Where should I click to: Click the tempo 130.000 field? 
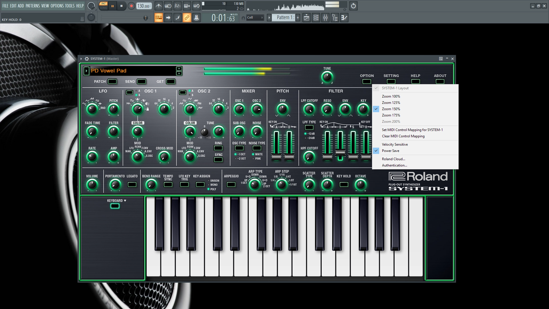point(144,6)
